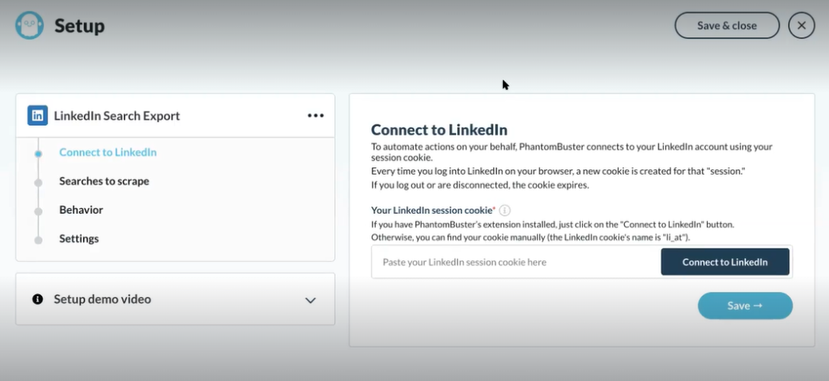Click the PhantomBuster ghost logo

pos(30,25)
